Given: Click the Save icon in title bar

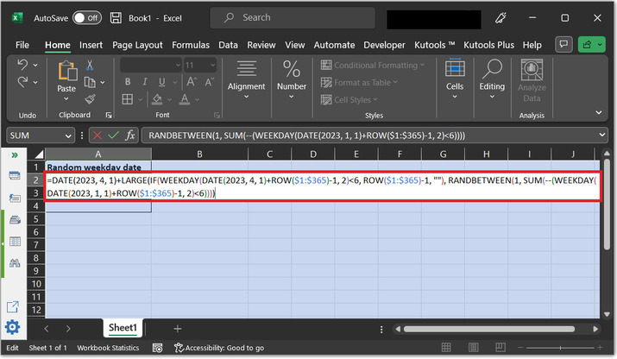Looking at the screenshot, I should pos(116,18).
